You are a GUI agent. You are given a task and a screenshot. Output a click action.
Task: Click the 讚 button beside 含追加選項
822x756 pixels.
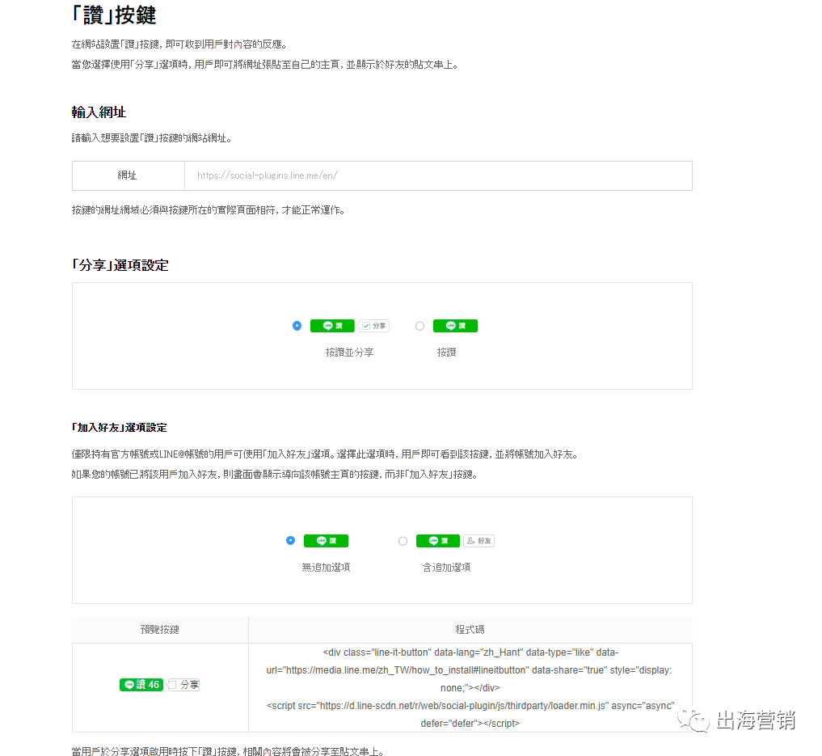tap(437, 540)
